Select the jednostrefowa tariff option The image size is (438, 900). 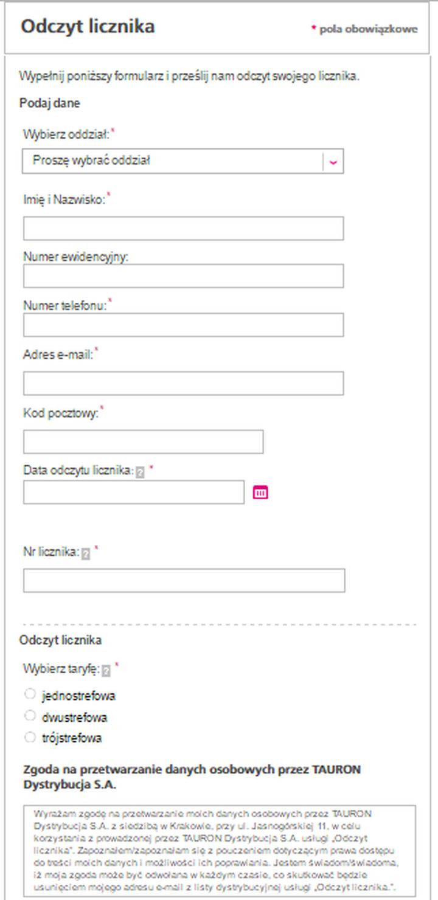(30, 694)
